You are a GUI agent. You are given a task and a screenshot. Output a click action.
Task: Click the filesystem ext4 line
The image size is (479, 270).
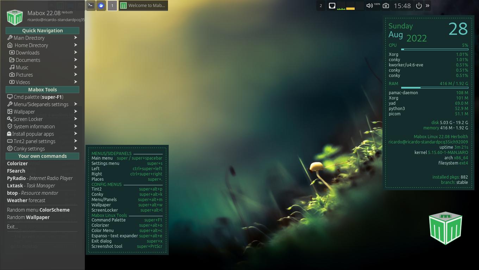click(x=453, y=163)
